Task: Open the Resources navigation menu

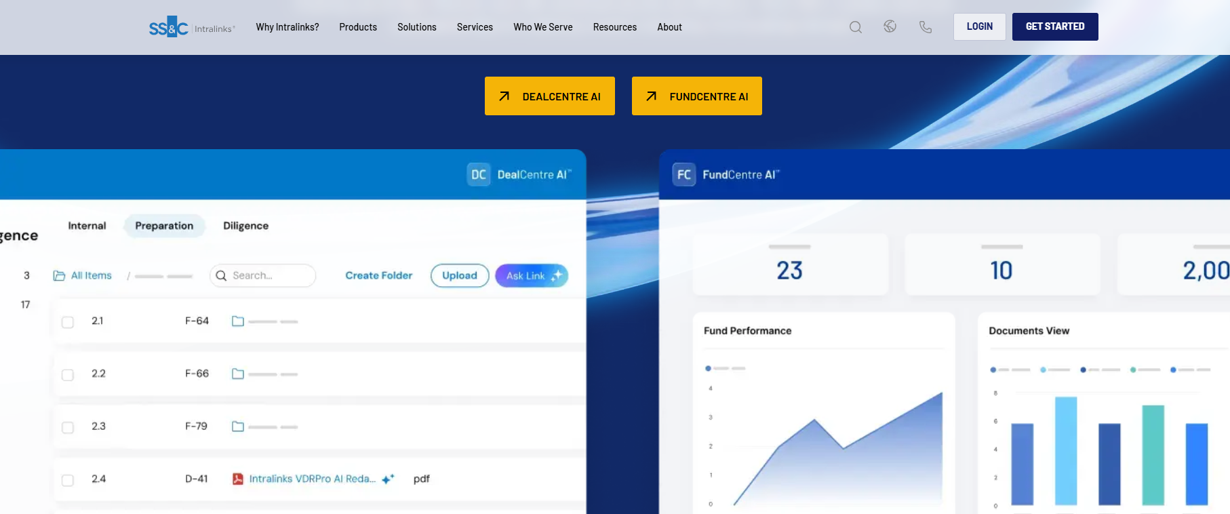Action: click(x=615, y=27)
